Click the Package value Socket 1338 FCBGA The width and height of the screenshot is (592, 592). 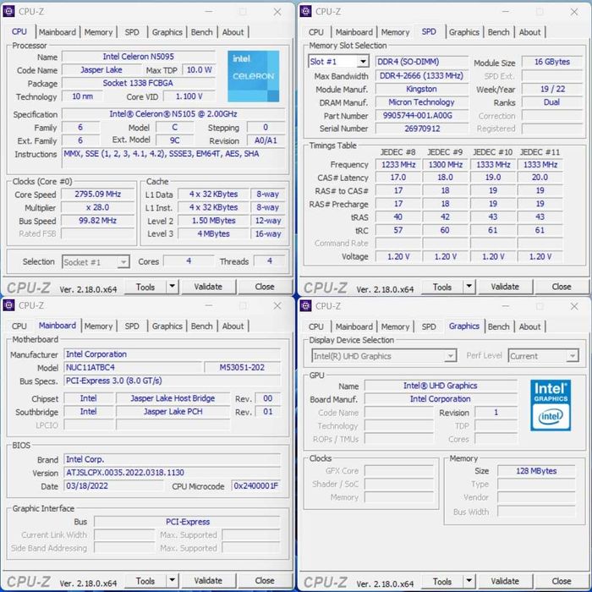point(139,83)
